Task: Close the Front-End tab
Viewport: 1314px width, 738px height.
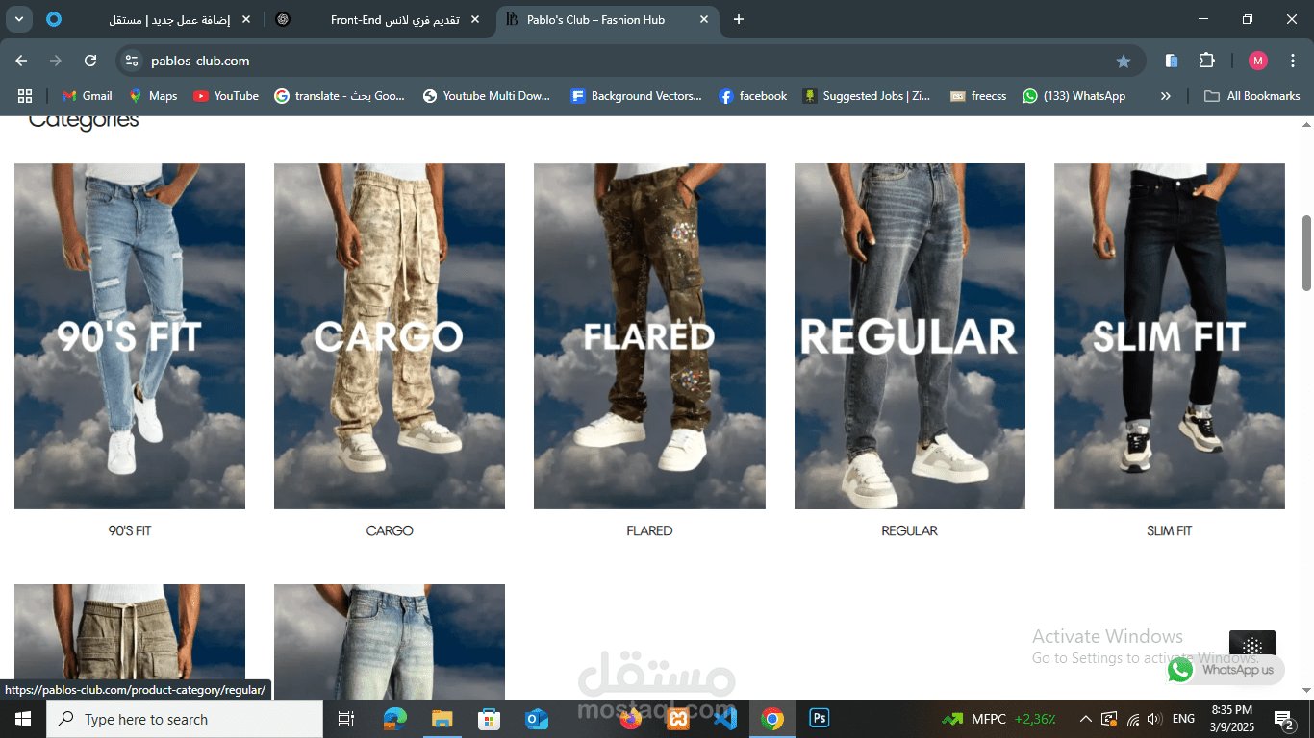Action: point(475,19)
